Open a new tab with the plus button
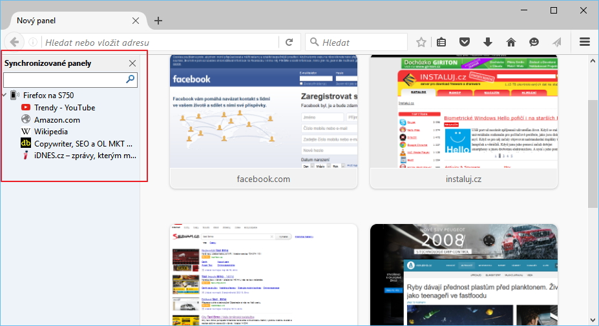 [158, 21]
